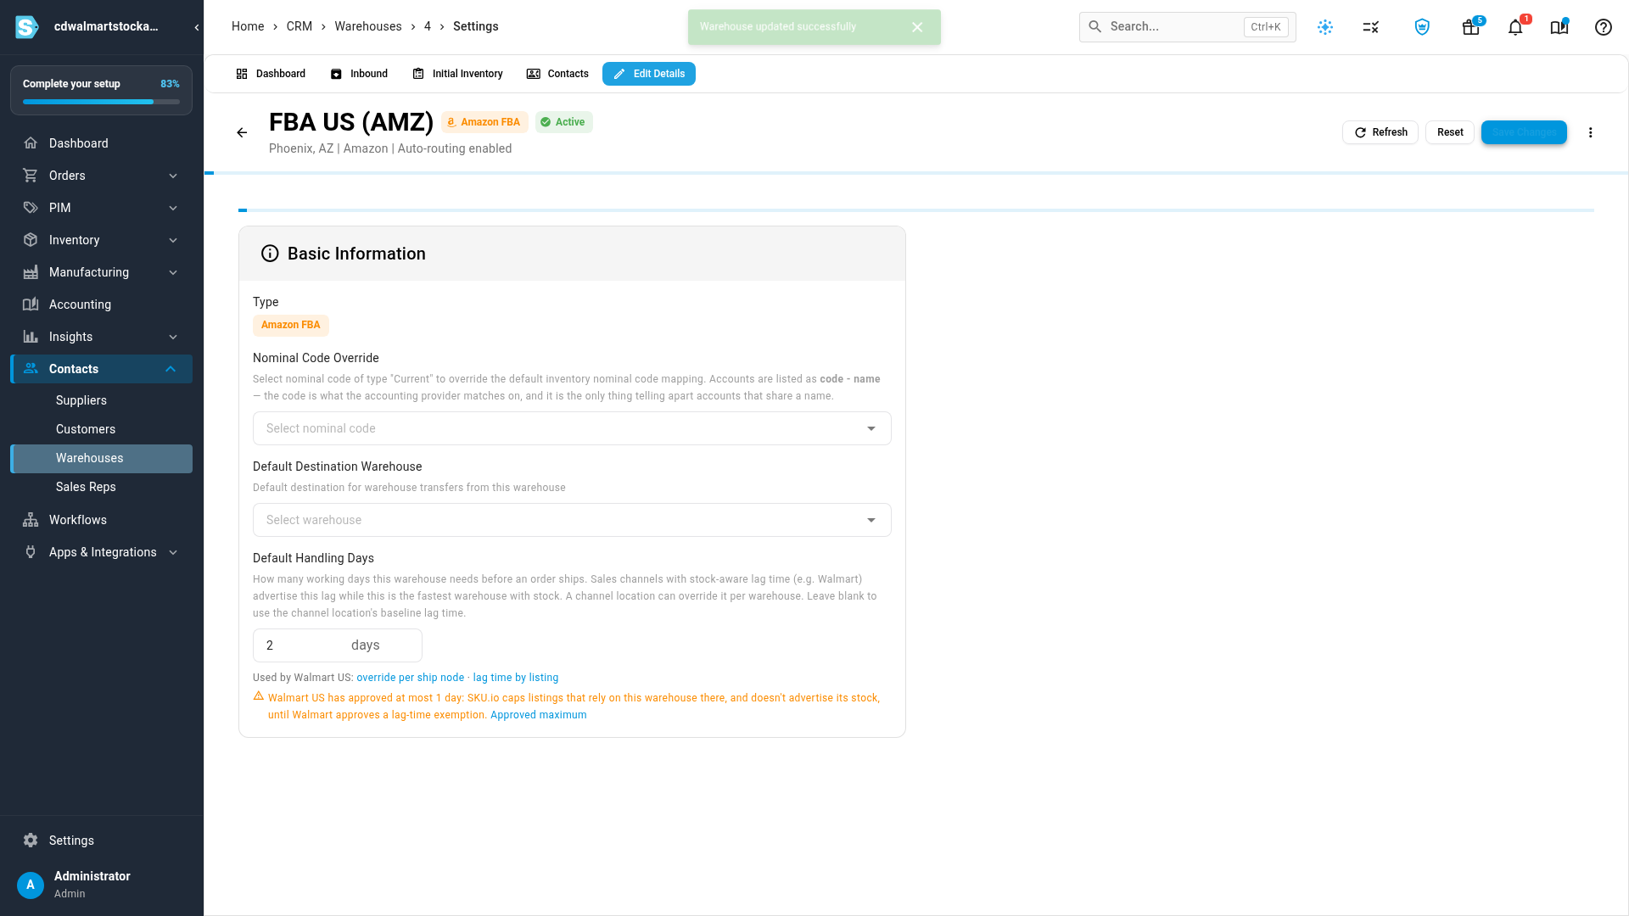The image size is (1629, 916).
Task: Expand the Orders menu
Action: tap(102, 176)
